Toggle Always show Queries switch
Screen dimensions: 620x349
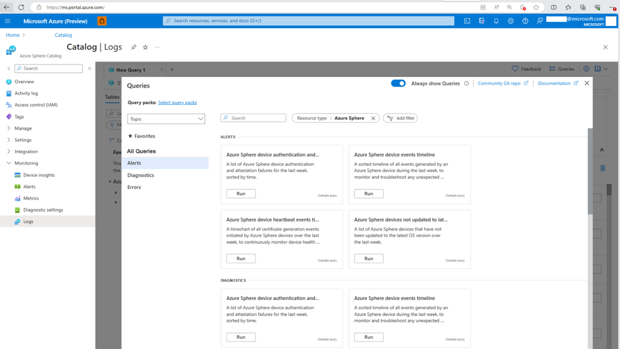coord(398,83)
